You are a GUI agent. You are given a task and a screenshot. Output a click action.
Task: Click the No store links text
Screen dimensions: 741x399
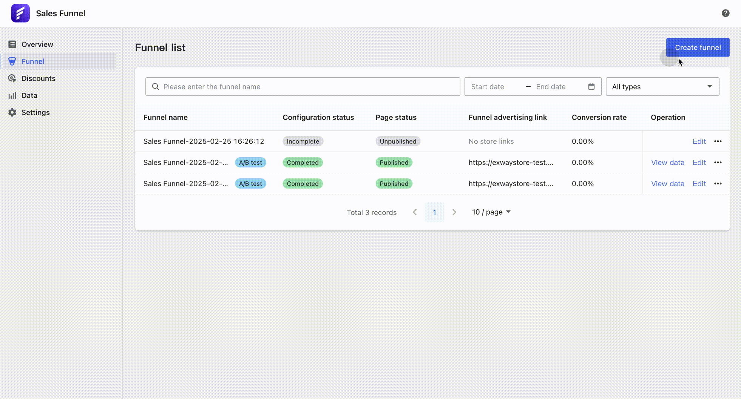click(x=491, y=141)
